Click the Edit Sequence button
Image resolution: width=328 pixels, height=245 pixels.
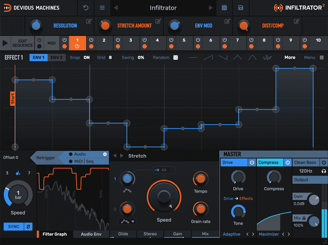(x=23, y=43)
